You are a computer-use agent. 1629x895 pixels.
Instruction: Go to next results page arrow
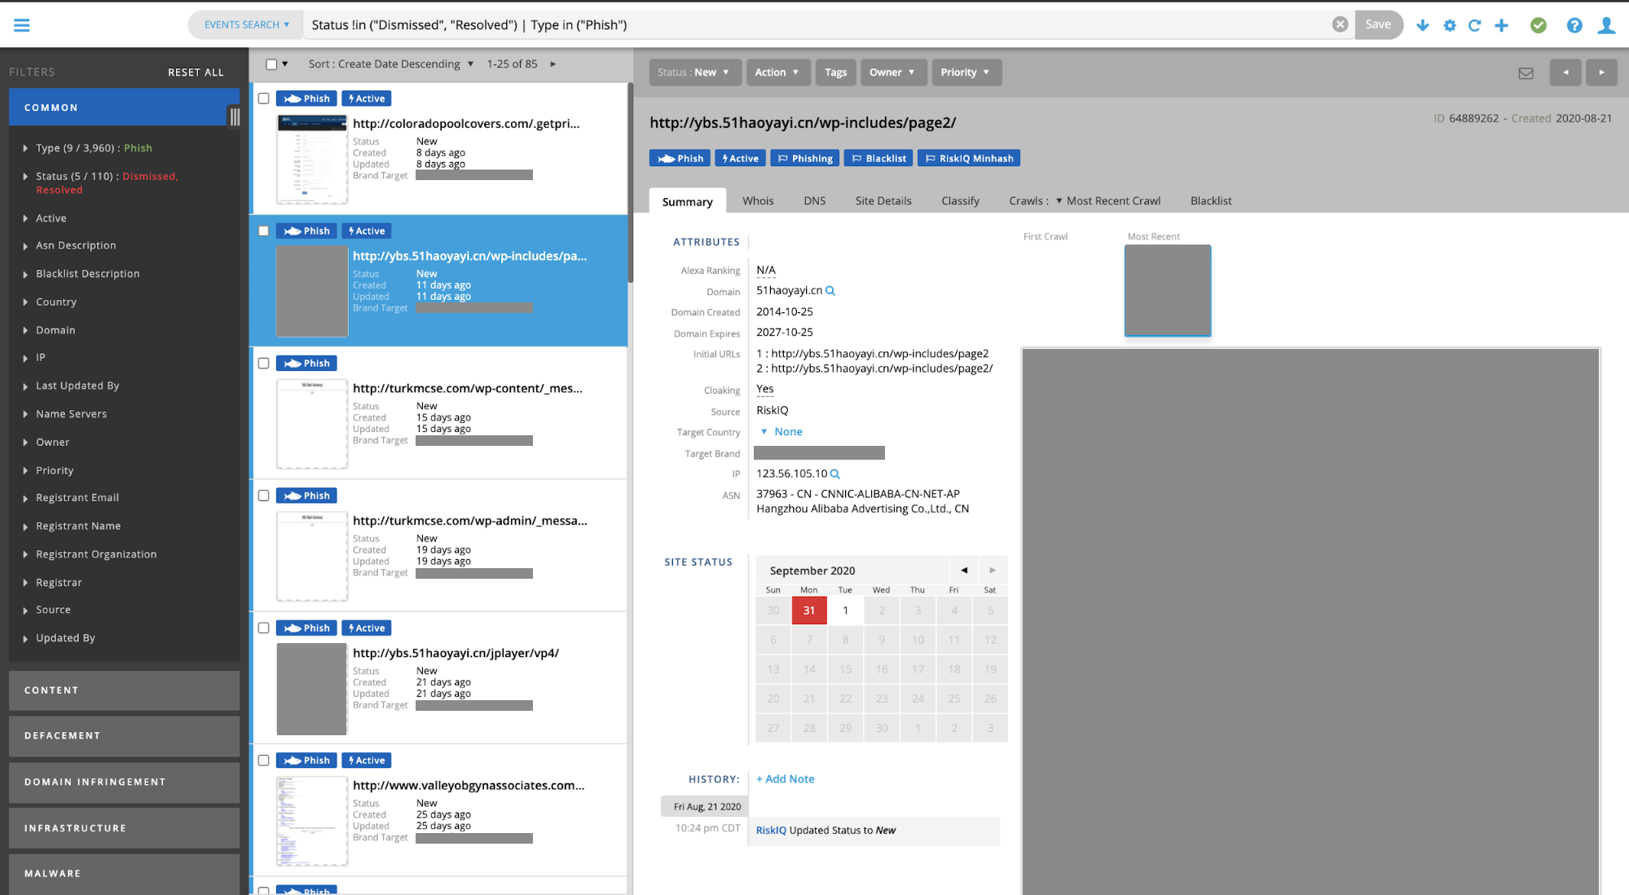click(553, 64)
